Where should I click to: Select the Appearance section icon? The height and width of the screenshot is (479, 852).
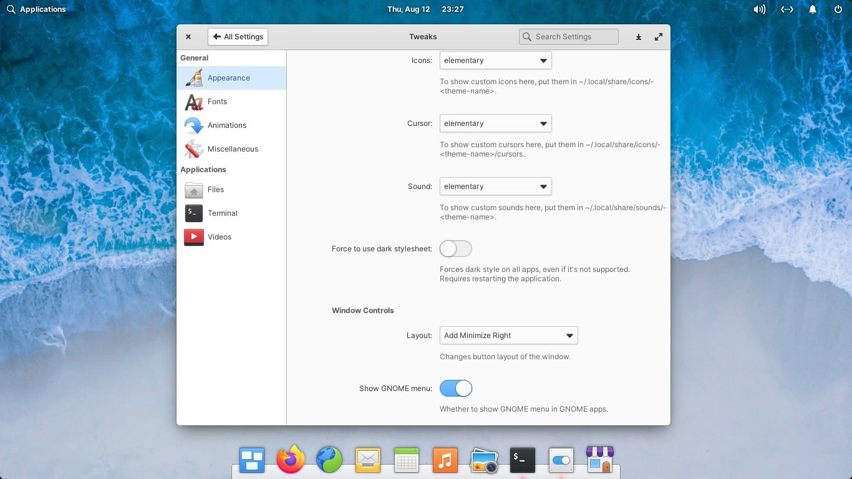point(193,77)
